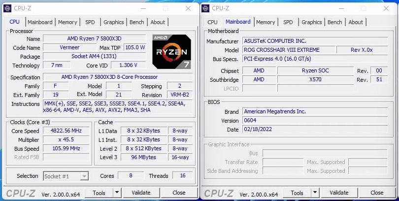
Task: Click the Socket AM4 (1331) package value
Action: pos(95,56)
